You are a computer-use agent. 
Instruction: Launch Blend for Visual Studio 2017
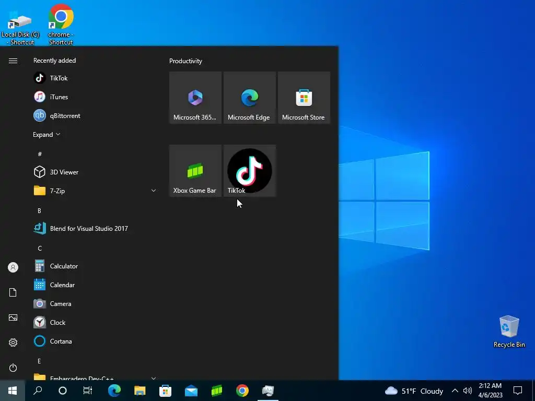pos(95,229)
